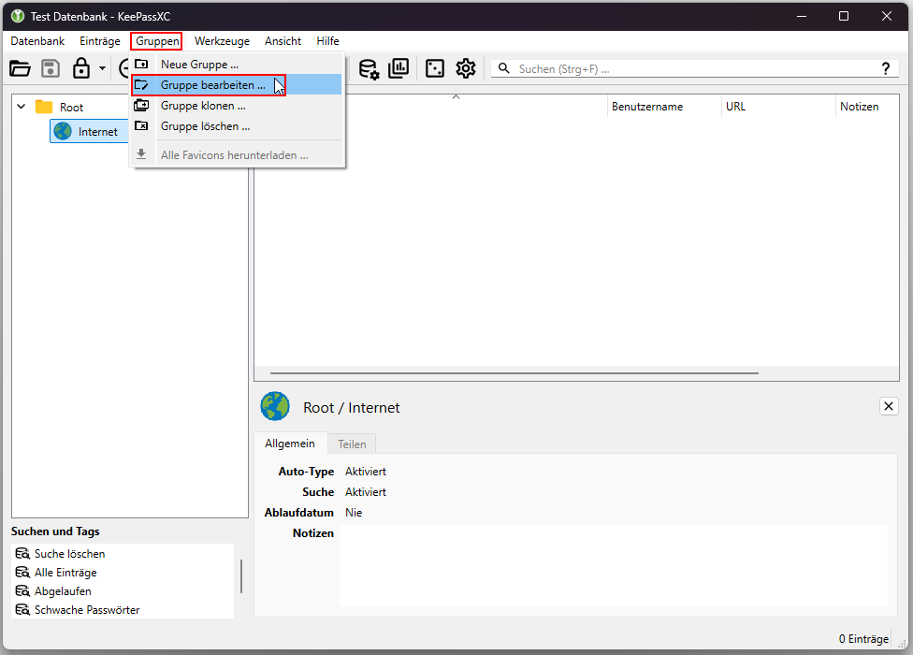Viewport: 913px width, 655px height.
Task: Collapse the Root group tree node
Action: click(22, 107)
